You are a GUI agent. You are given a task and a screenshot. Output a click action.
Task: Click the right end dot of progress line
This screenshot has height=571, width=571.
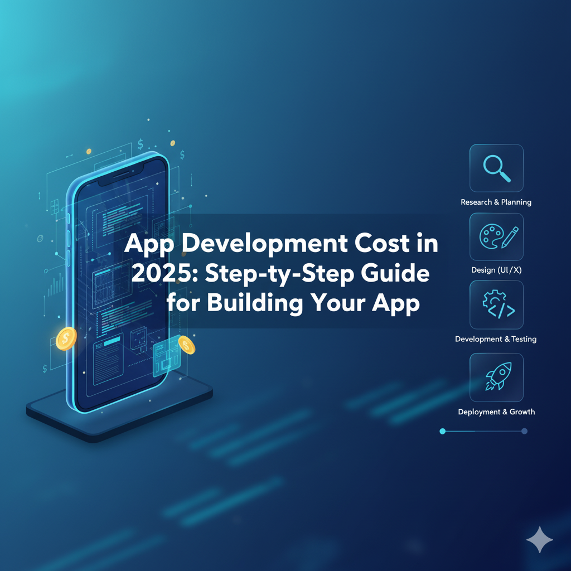524,431
